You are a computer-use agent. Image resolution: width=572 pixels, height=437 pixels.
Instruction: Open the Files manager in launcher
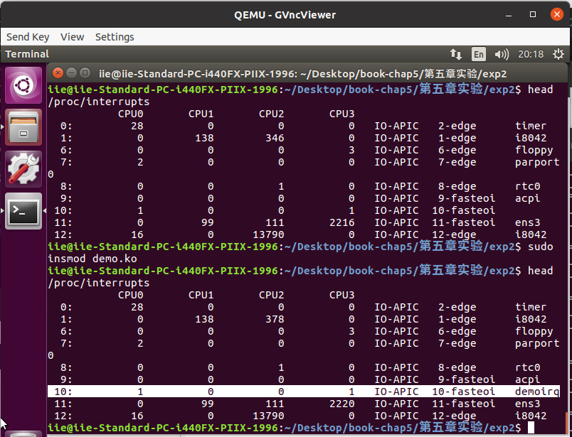23,127
